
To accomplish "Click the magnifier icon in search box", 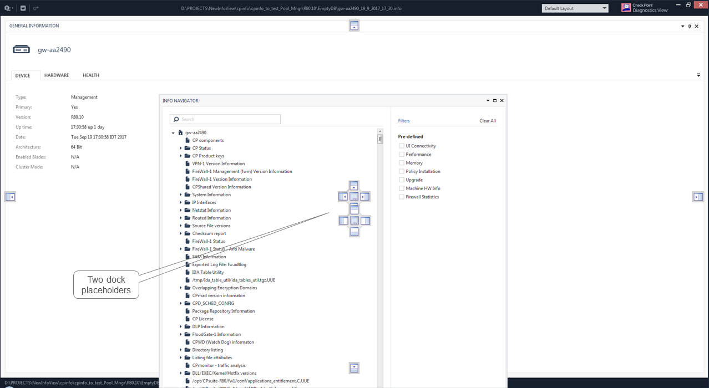I will [176, 119].
